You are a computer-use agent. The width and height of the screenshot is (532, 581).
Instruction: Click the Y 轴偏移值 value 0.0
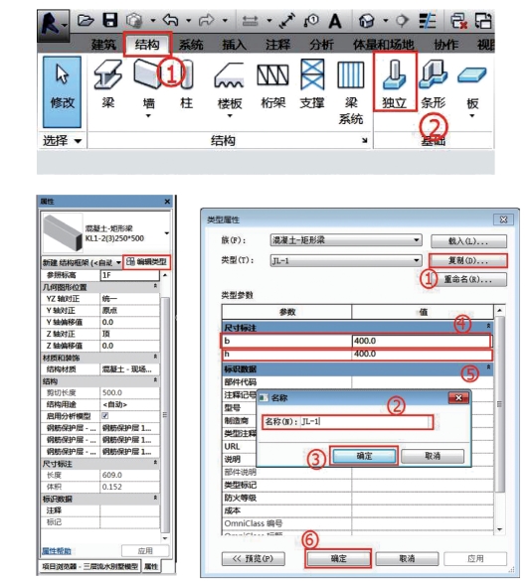click(129, 322)
